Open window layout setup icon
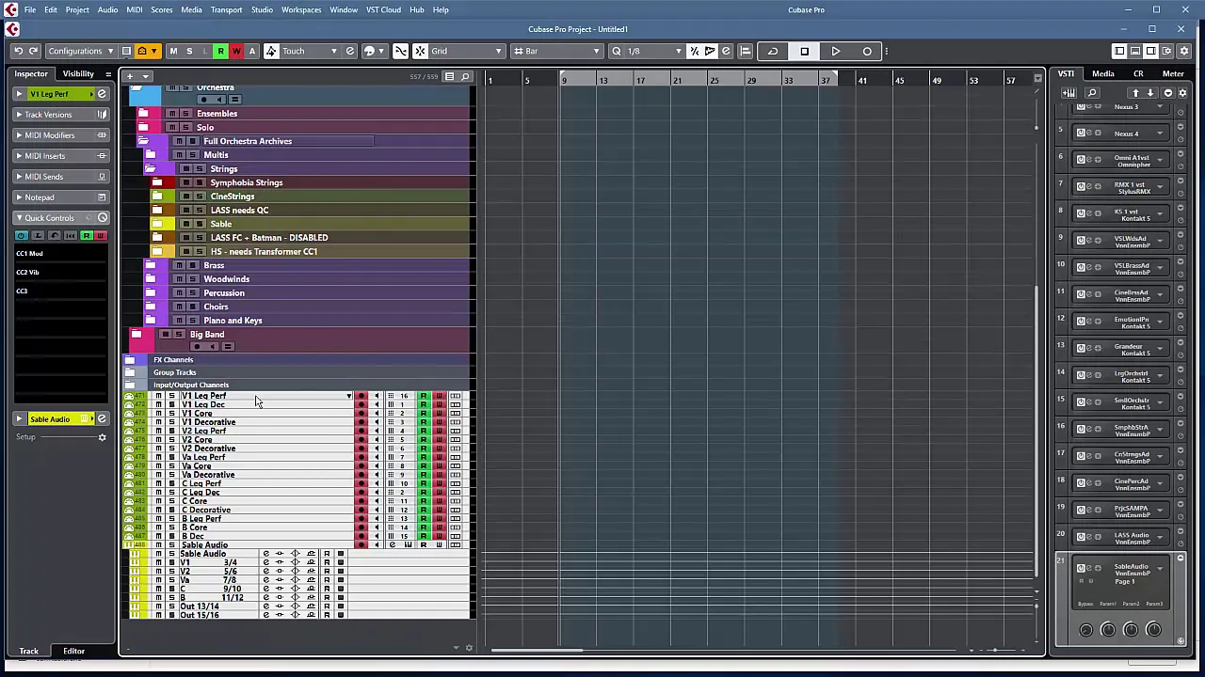The height and width of the screenshot is (677, 1205). point(1166,51)
